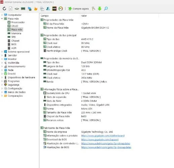Open the aida64 biosupdates link
Viewport: 174px width, 168px height.
coord(106,147)
